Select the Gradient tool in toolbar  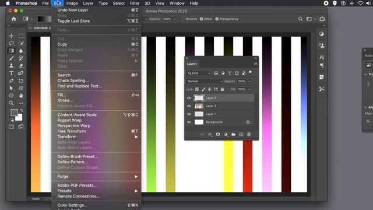[x=11, y=51]
